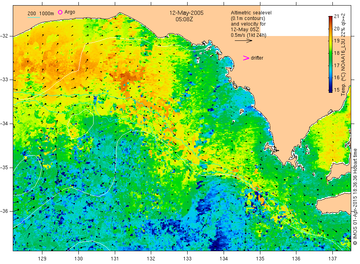360x264 pixels.
Task: Click the '0.5m/s (1kt 24h)' scale text
Action: click(249, 35)
